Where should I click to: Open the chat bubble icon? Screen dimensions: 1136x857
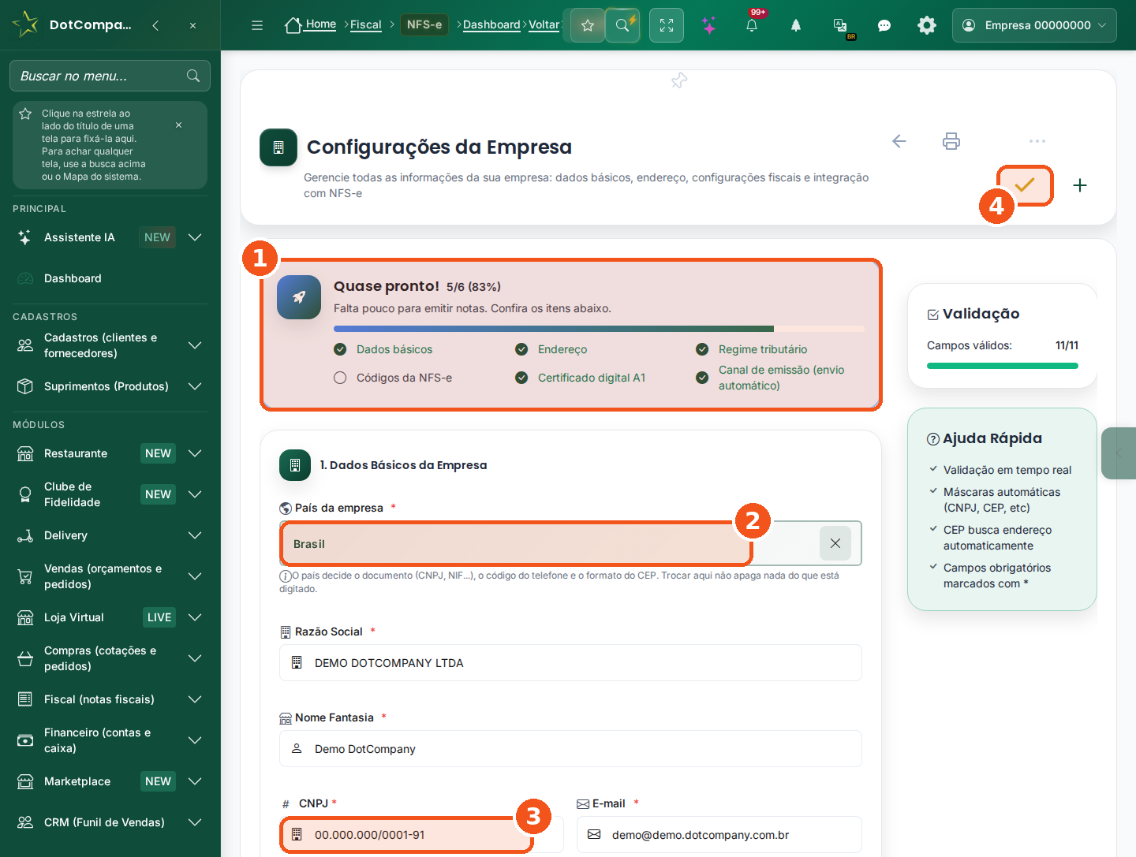point(884,25)
